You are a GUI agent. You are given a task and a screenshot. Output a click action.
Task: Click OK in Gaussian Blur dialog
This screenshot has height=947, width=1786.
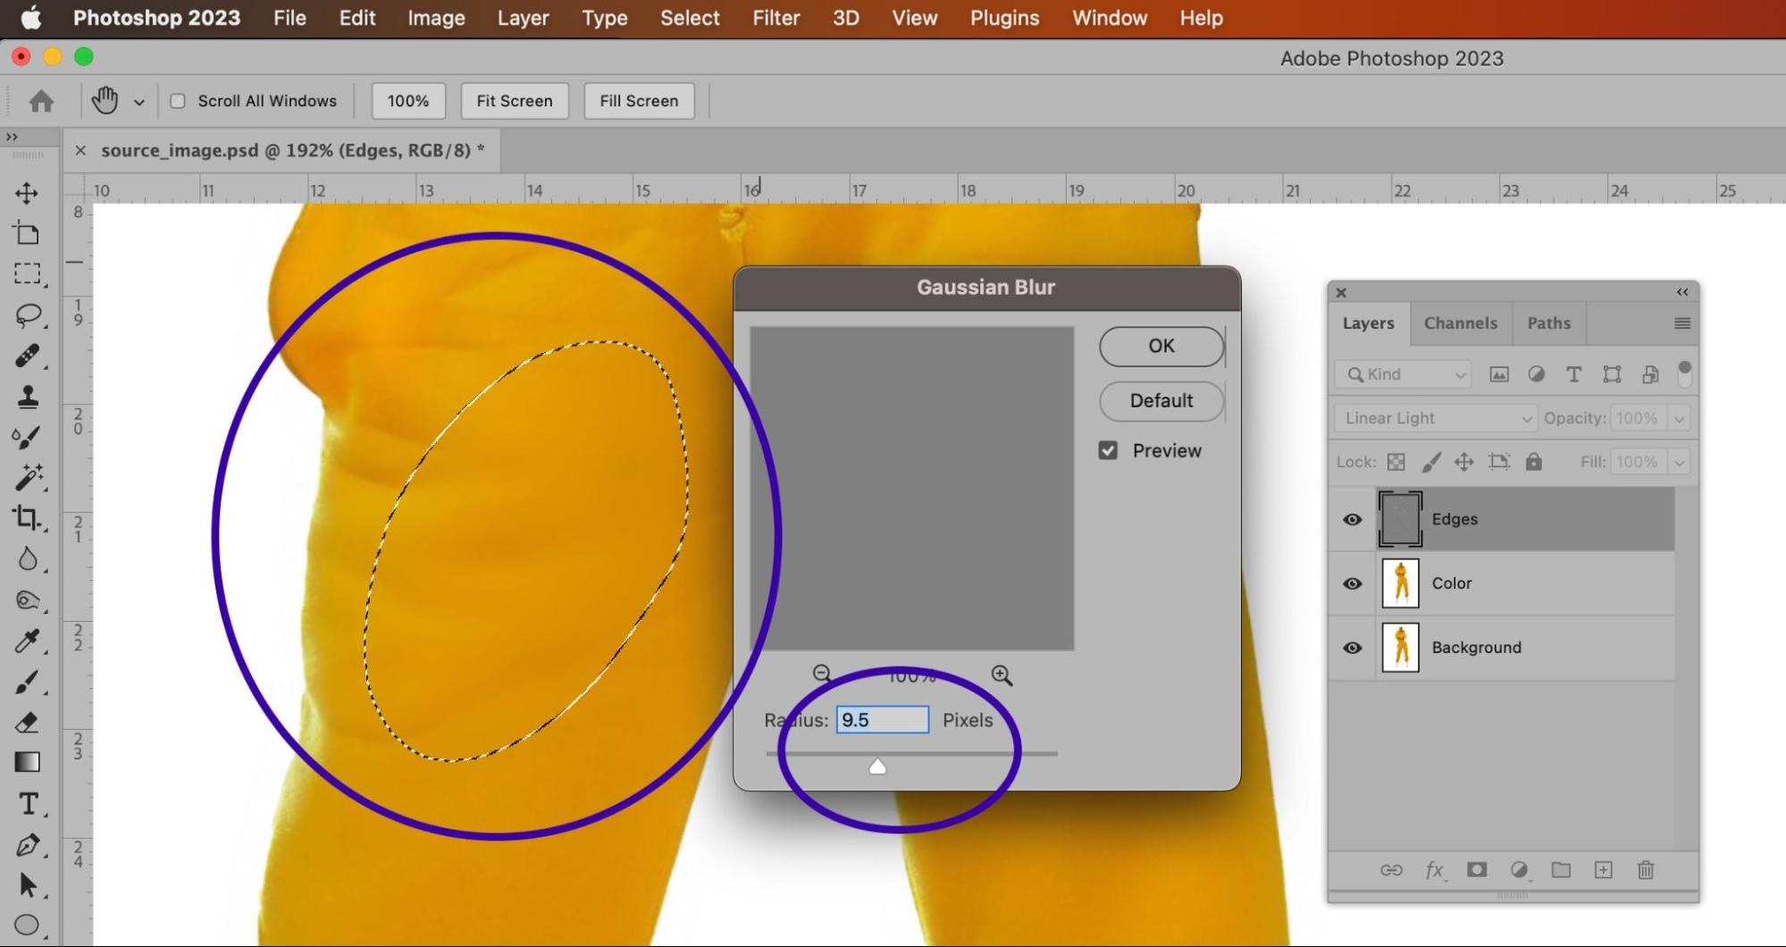pos(1161,346)
